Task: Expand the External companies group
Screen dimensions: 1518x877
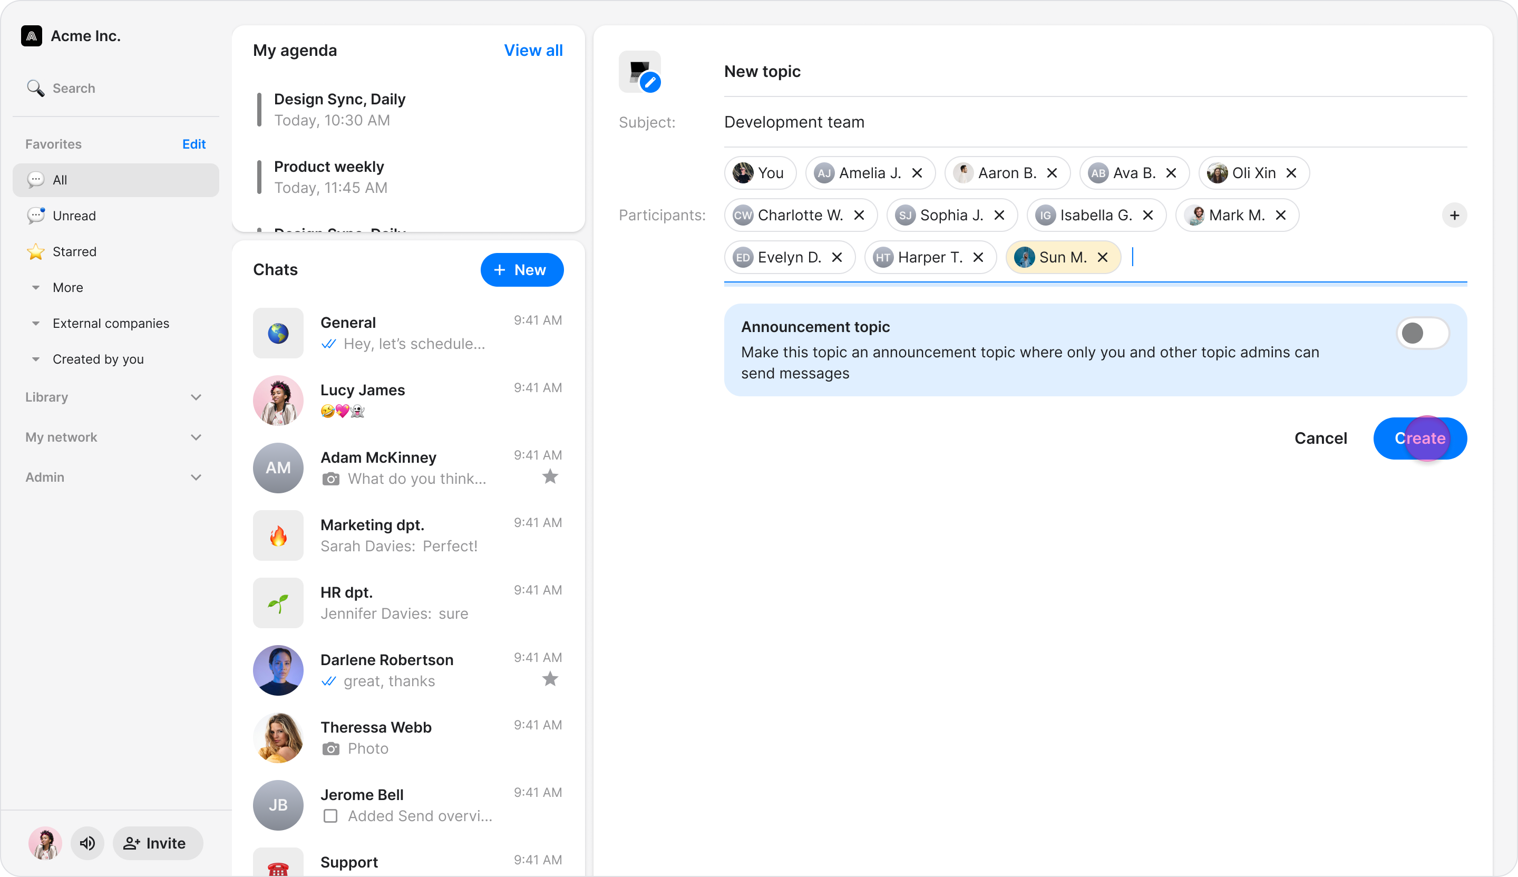Action: [36, 324]
